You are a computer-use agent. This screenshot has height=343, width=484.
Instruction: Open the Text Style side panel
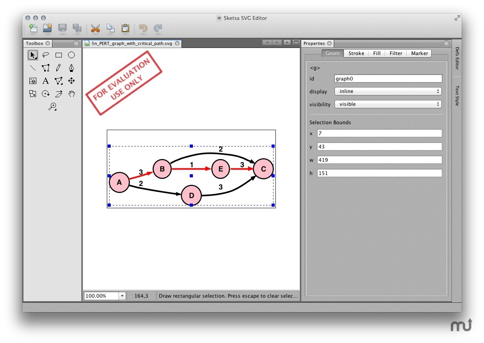point(457,96)
